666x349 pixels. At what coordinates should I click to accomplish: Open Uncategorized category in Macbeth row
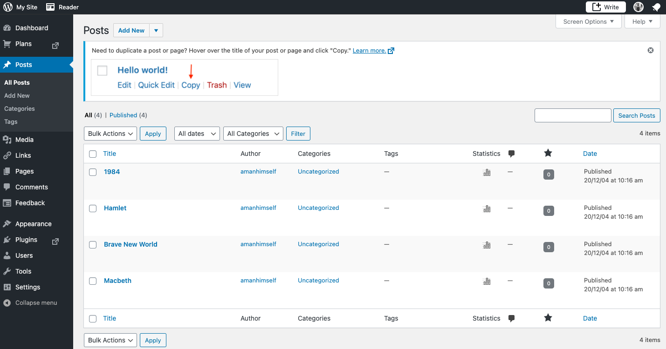[x=318, y=281]
